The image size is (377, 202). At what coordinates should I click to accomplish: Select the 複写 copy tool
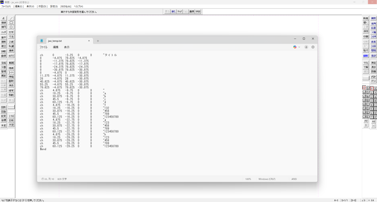11,91
